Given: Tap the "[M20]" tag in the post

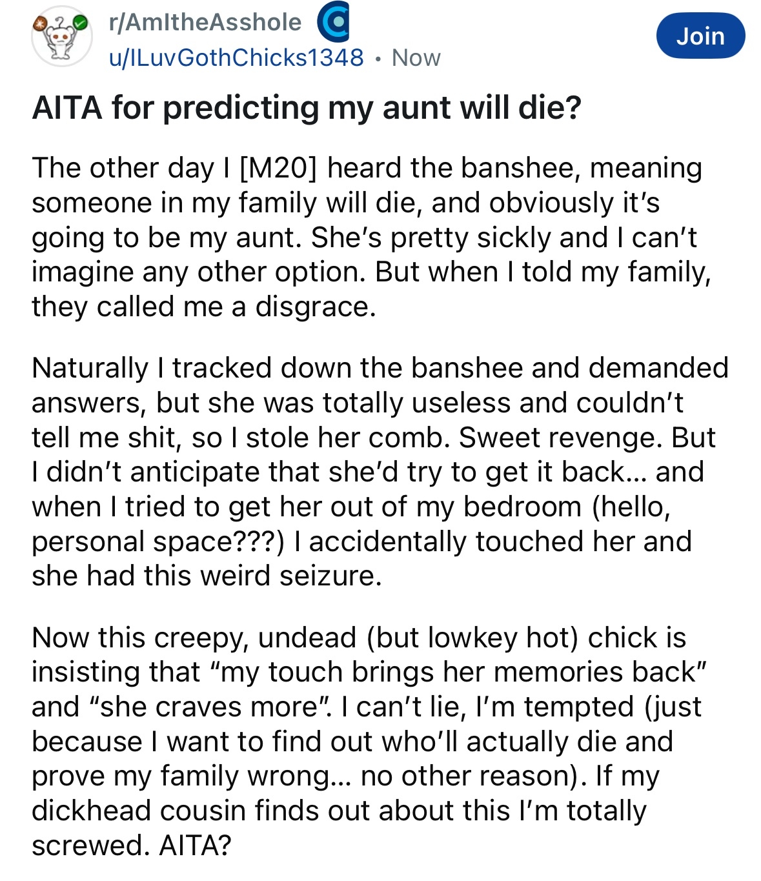Looking at the screenshot, I should 279,168.
